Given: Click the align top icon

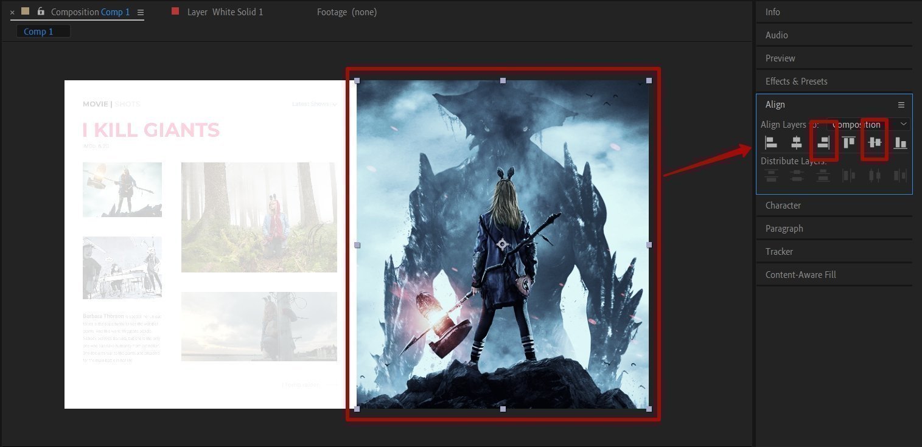Looking at the screenshot, I should pyautogui.click(x=848, y=142).
